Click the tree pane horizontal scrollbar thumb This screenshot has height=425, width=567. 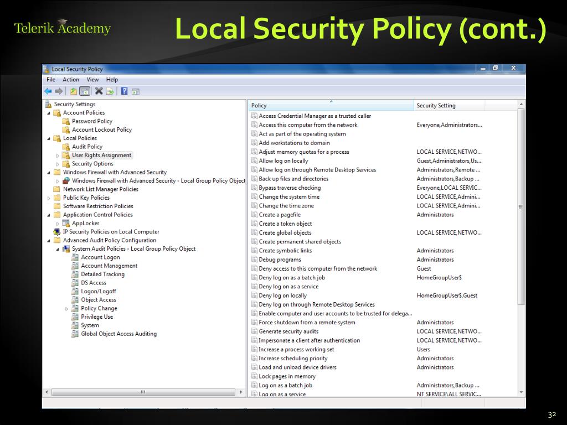(143, 392)
